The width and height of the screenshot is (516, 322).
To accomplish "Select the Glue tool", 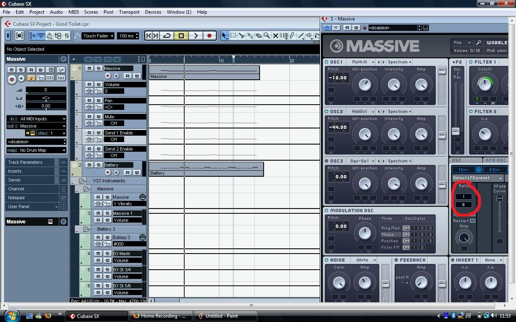I will [250, 36].
